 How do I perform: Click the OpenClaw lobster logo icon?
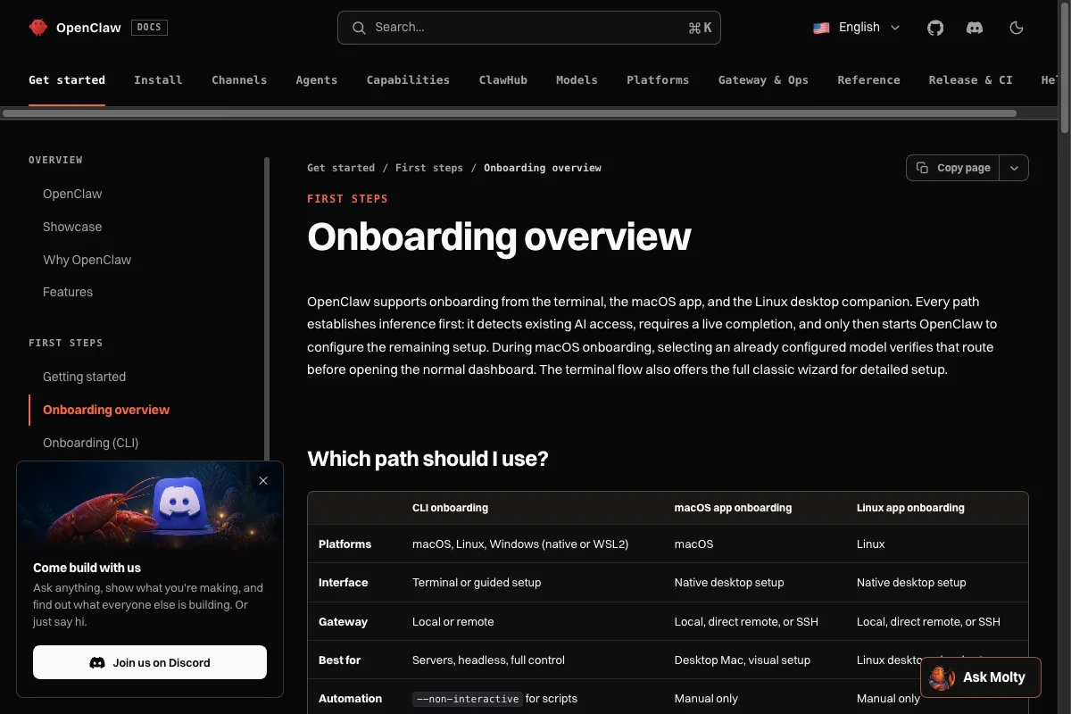click(37, 28)
